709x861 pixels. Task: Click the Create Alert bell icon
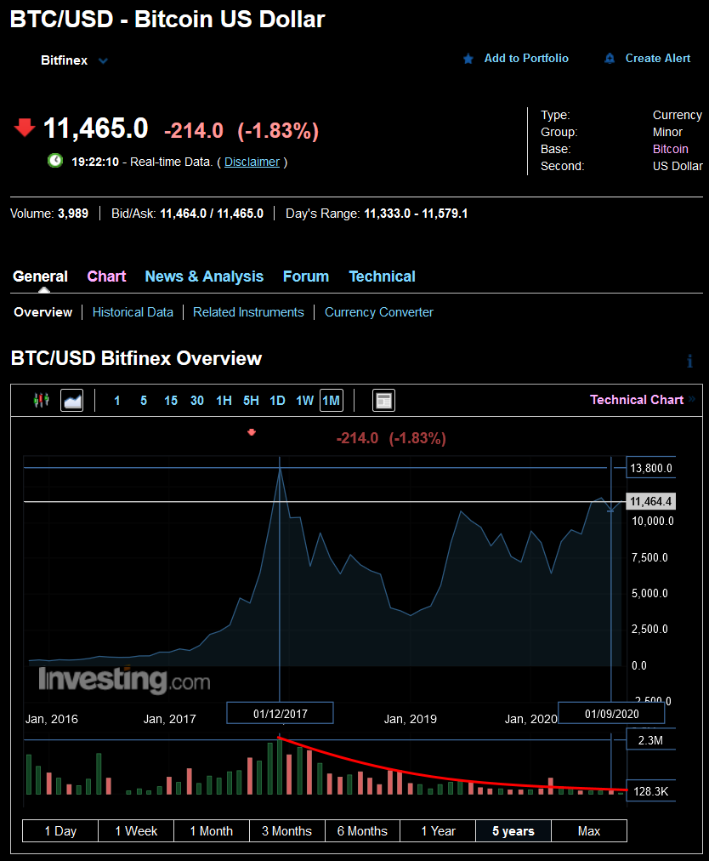pos(610,58)
